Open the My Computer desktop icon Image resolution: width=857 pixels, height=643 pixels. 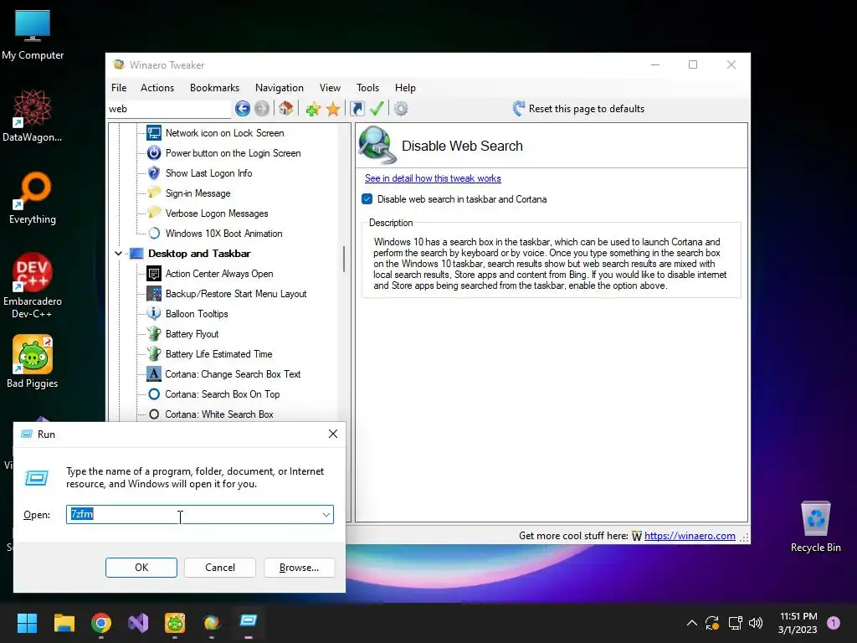click(x=33, y=33)
